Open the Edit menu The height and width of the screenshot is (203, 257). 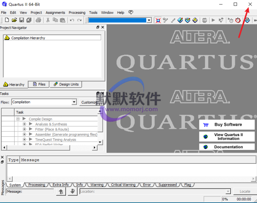point(13,13)
